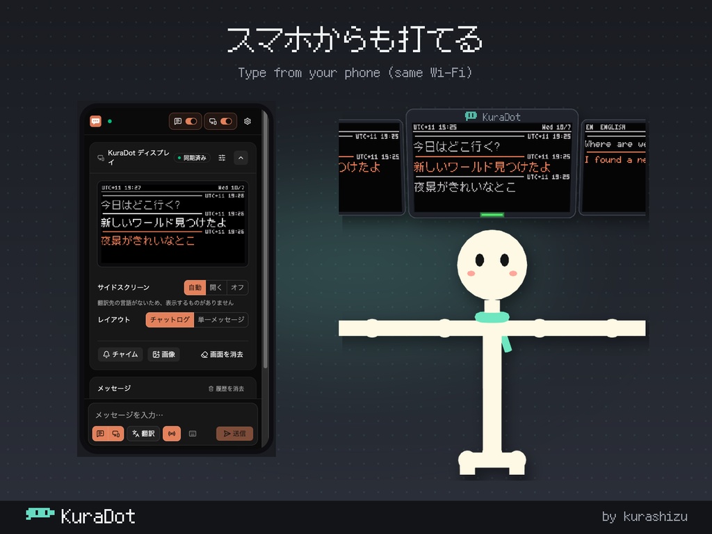Click the green bar under center display

[492, 215]
